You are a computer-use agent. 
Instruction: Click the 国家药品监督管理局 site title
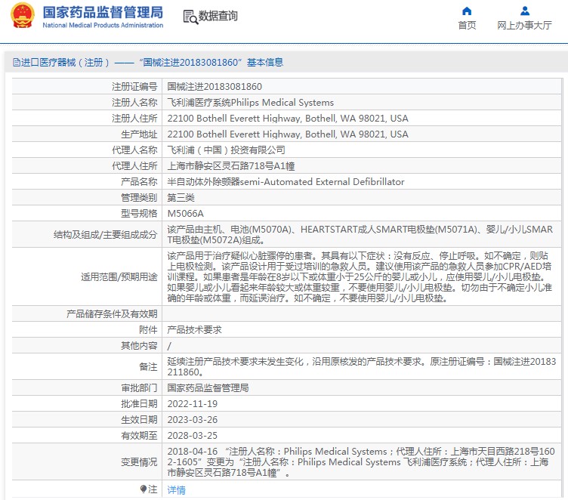[x=103, y=12]
